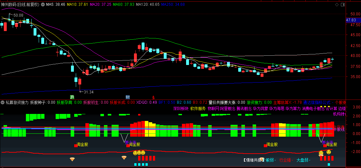The height and width of the screenshot is (168, 361).
Task: Click the green 跌 marker under the chart
Action: (x=73, y=97)
